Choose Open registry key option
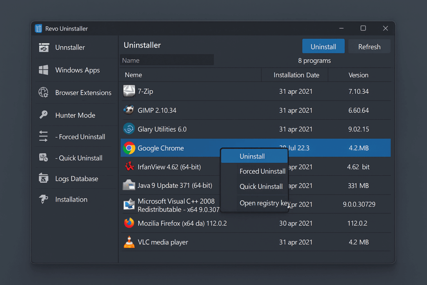Image resolution: width=427 pixels, height=285 pixels. 264,203
